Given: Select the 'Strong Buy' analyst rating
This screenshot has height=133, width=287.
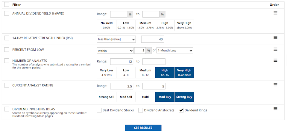Looking at the screenshot, I should tap(184, 97).
